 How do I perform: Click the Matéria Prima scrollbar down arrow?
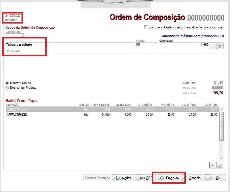[x=221, y=158]
